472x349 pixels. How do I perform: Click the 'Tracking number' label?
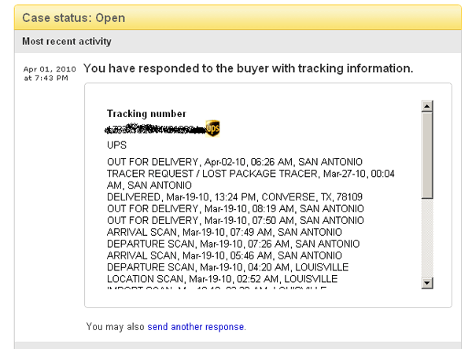[x=146, y=114]
